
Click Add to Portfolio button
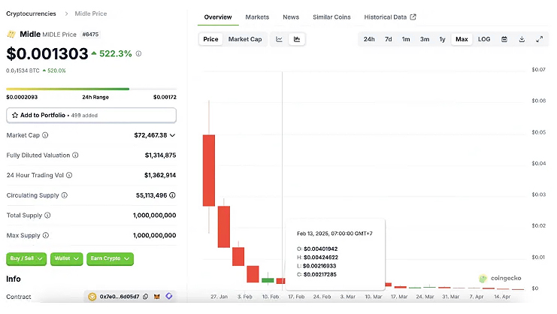tap(91, 115)
